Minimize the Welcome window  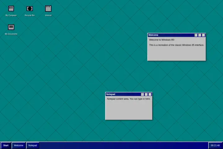[196, 35]
